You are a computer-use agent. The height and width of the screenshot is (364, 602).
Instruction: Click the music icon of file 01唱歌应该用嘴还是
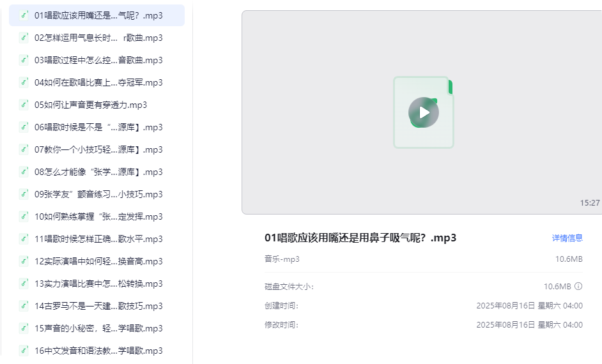click(x=24, y=15)
